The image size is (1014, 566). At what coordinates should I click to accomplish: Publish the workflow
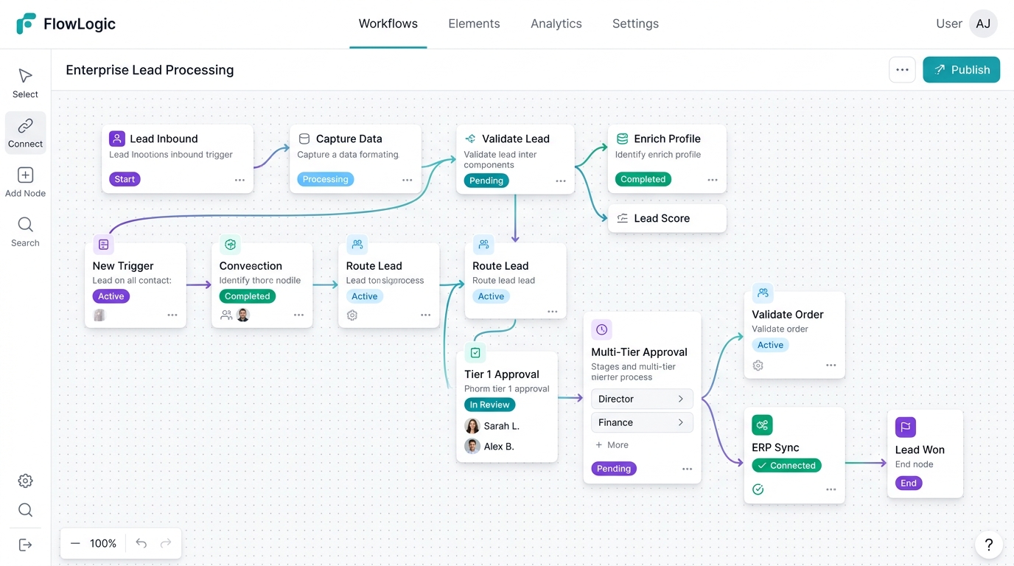point(961,70)
